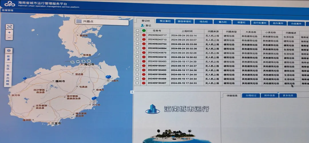
Task: Click the red status icon for task 202409240717
Action: [x=144, y=35]
